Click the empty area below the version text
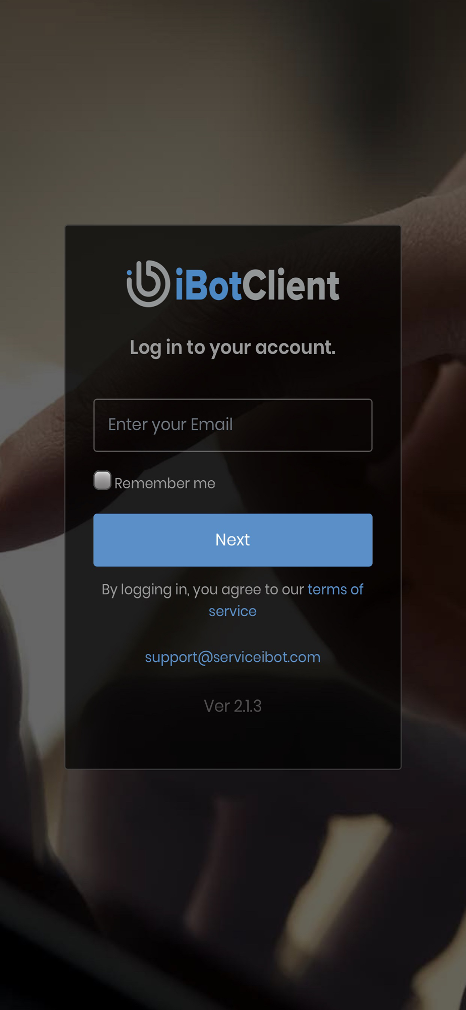466x1010 pixels. (x=233, y=742)
